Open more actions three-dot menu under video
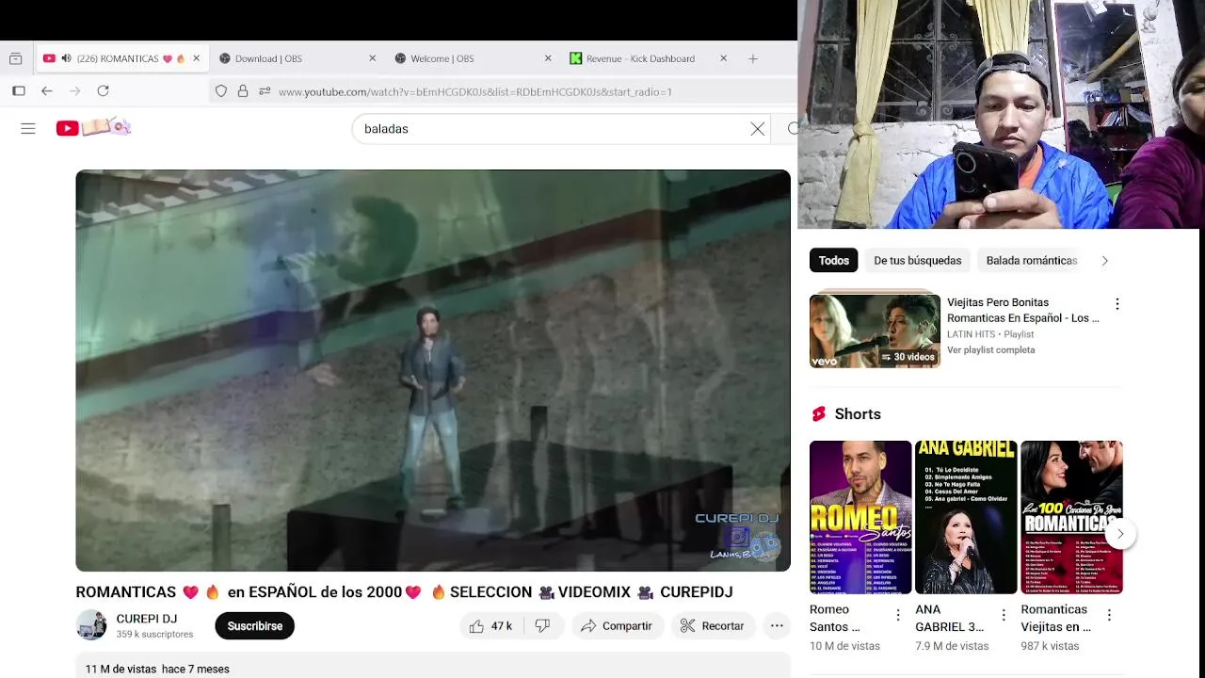 pyautogui.click(x=777, y=626)
